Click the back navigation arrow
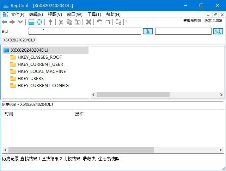Image resolution: width=226 pixels, height=171 pixels. pos(5,22)
